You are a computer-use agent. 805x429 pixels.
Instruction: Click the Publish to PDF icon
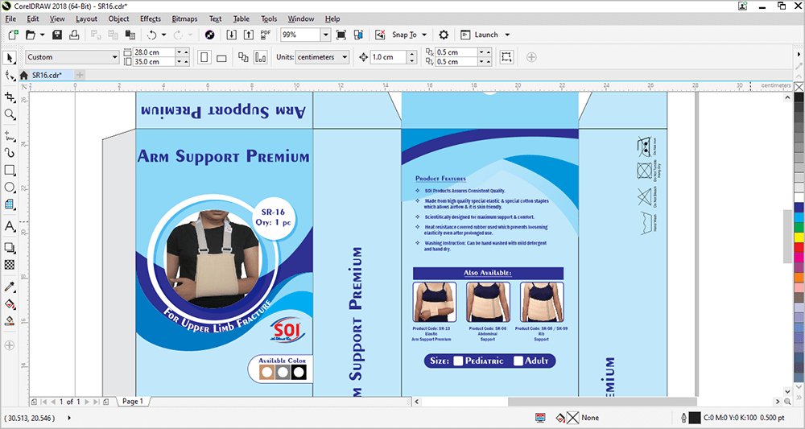(266, 35)
